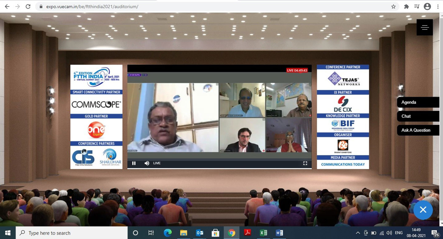Enter fullscreen on the video player
This screenshot has width=443, height=239.
click(x=305, y=163)
